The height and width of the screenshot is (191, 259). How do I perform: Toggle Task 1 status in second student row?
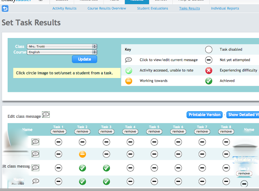pos(58,154)
